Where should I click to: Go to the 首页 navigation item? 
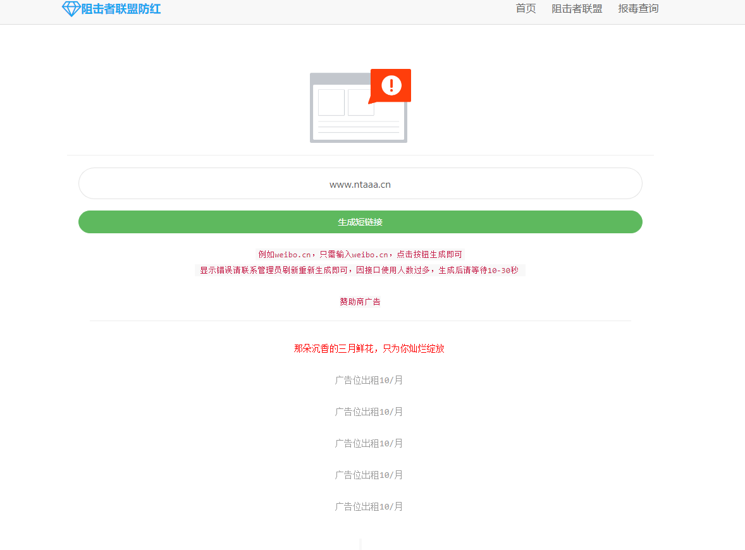tap(526, 9)
